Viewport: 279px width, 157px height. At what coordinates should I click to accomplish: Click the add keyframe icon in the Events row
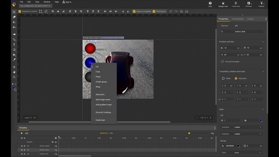pos(52,142)
